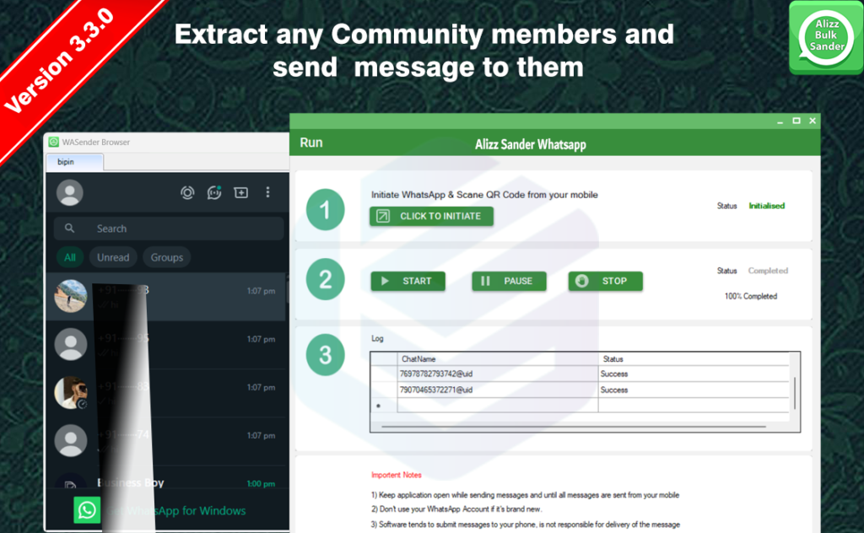Select the All chat filter

pos(70,257)
